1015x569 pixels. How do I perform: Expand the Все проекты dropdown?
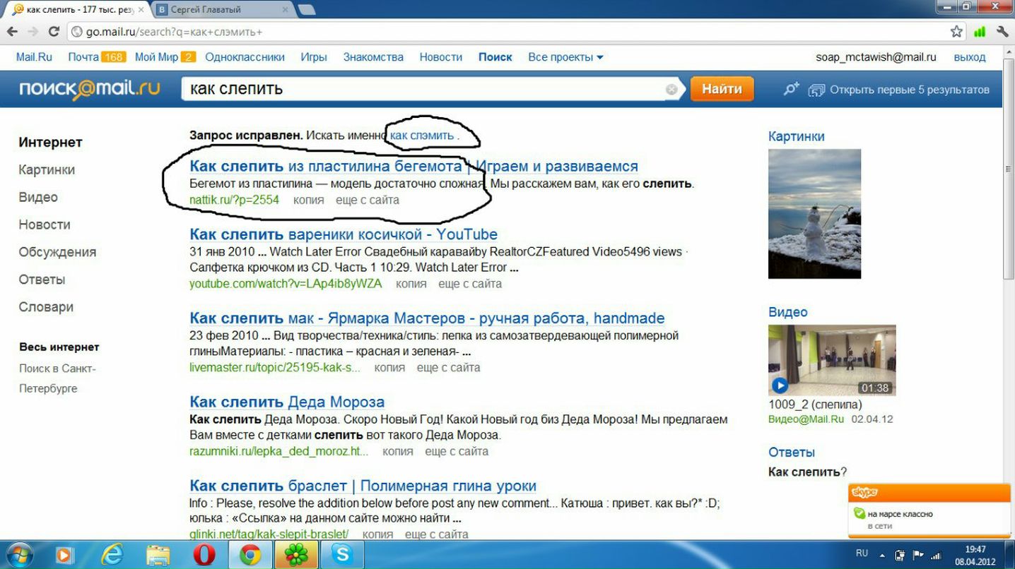pyautogui.click(x=565, y=57)
